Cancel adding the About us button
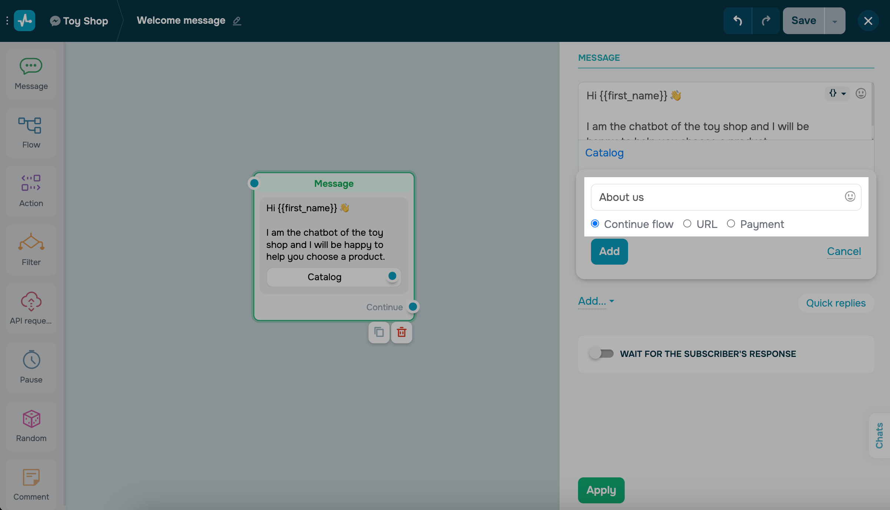The height and width of the screenshot is (510, 890). coord(844,251)
